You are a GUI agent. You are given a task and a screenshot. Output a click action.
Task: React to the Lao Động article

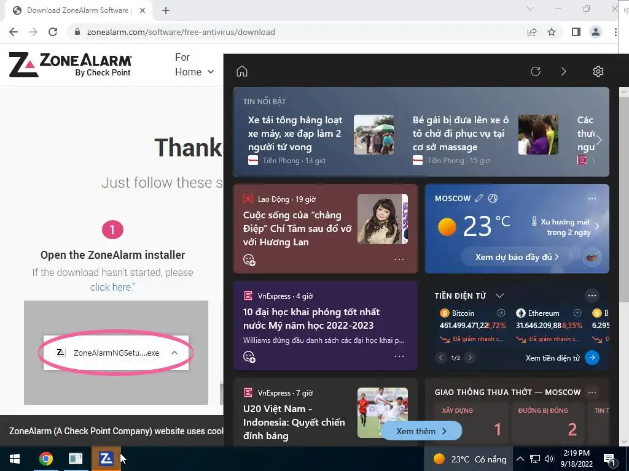tap(249, 260)
